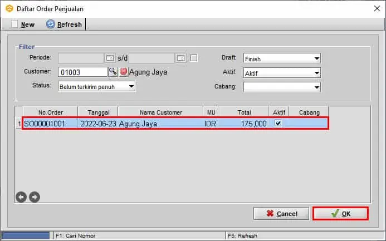Open the customer search lookup icon
Screen dimensions: 386x241
113,72
